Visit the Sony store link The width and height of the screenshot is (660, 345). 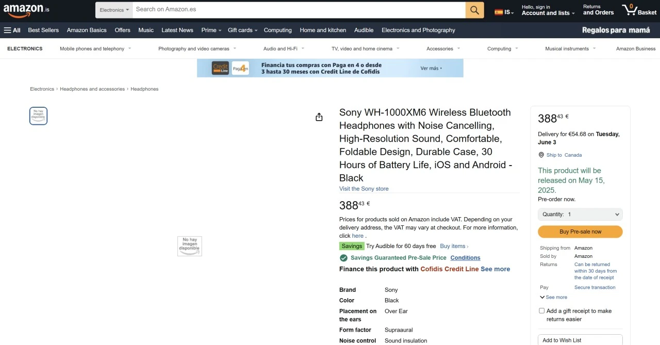point(364,189)
